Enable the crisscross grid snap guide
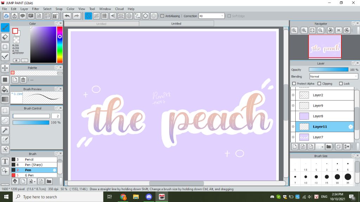The height and width of the screenshot is (202, 360). tap(104, 16)
